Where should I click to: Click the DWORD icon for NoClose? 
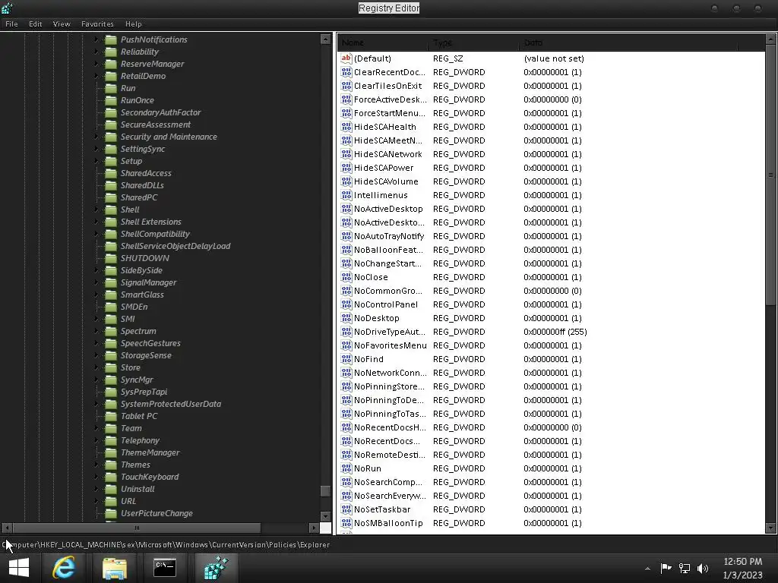(x=346, y=277)
